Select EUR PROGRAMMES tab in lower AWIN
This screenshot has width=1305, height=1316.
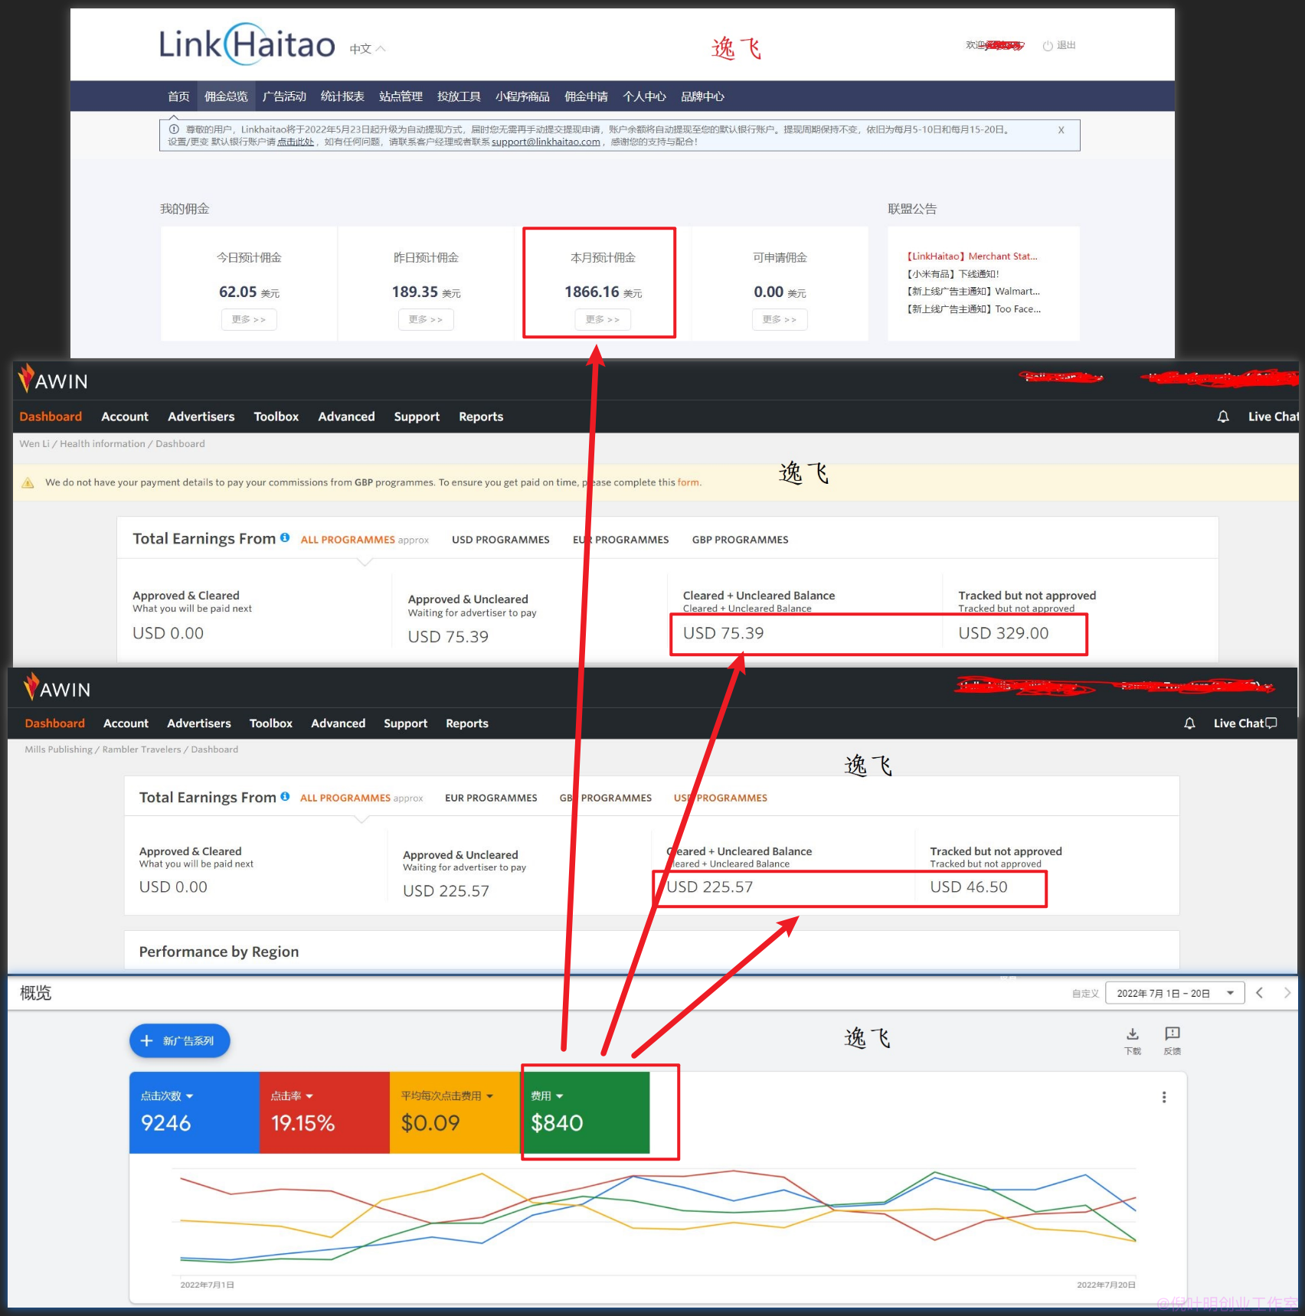(491, 798)
